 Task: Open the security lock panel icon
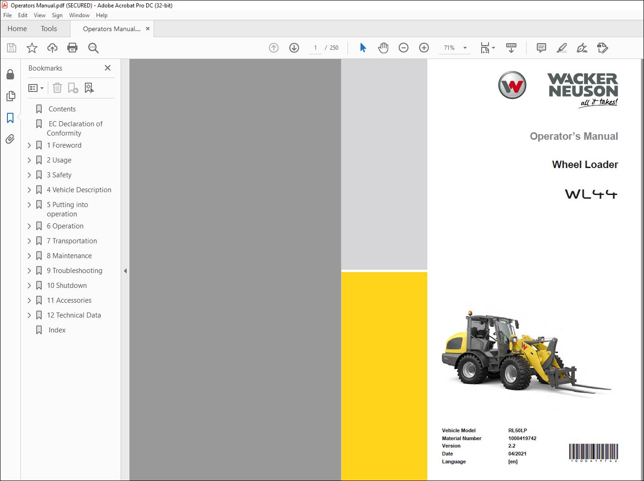pyautogui.click(x=10, y=74)
